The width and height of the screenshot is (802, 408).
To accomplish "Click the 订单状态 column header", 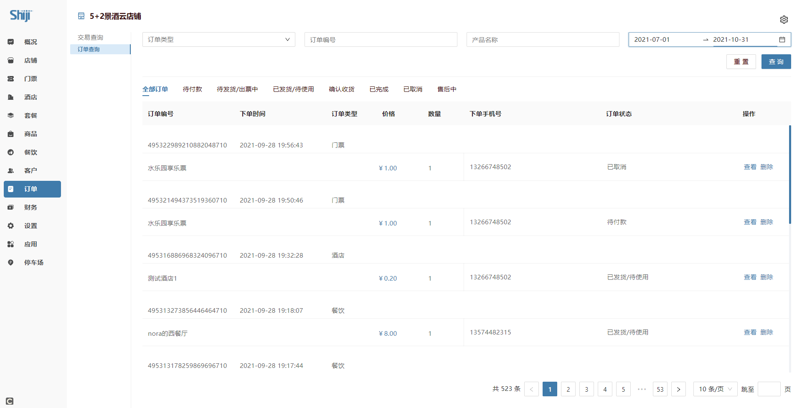I will pyautogui.click(x=619, y=114).
